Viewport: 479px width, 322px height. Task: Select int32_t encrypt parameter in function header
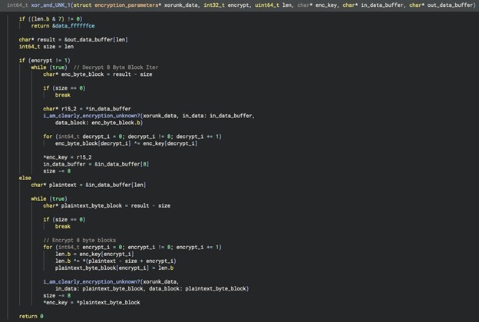[x=226, y=5]
